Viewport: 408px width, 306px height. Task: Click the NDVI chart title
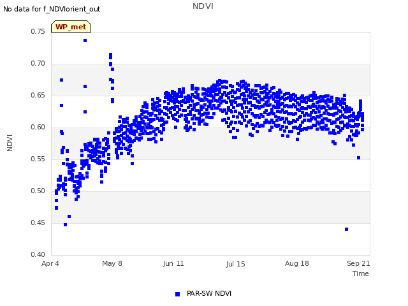tap(203, 6)
